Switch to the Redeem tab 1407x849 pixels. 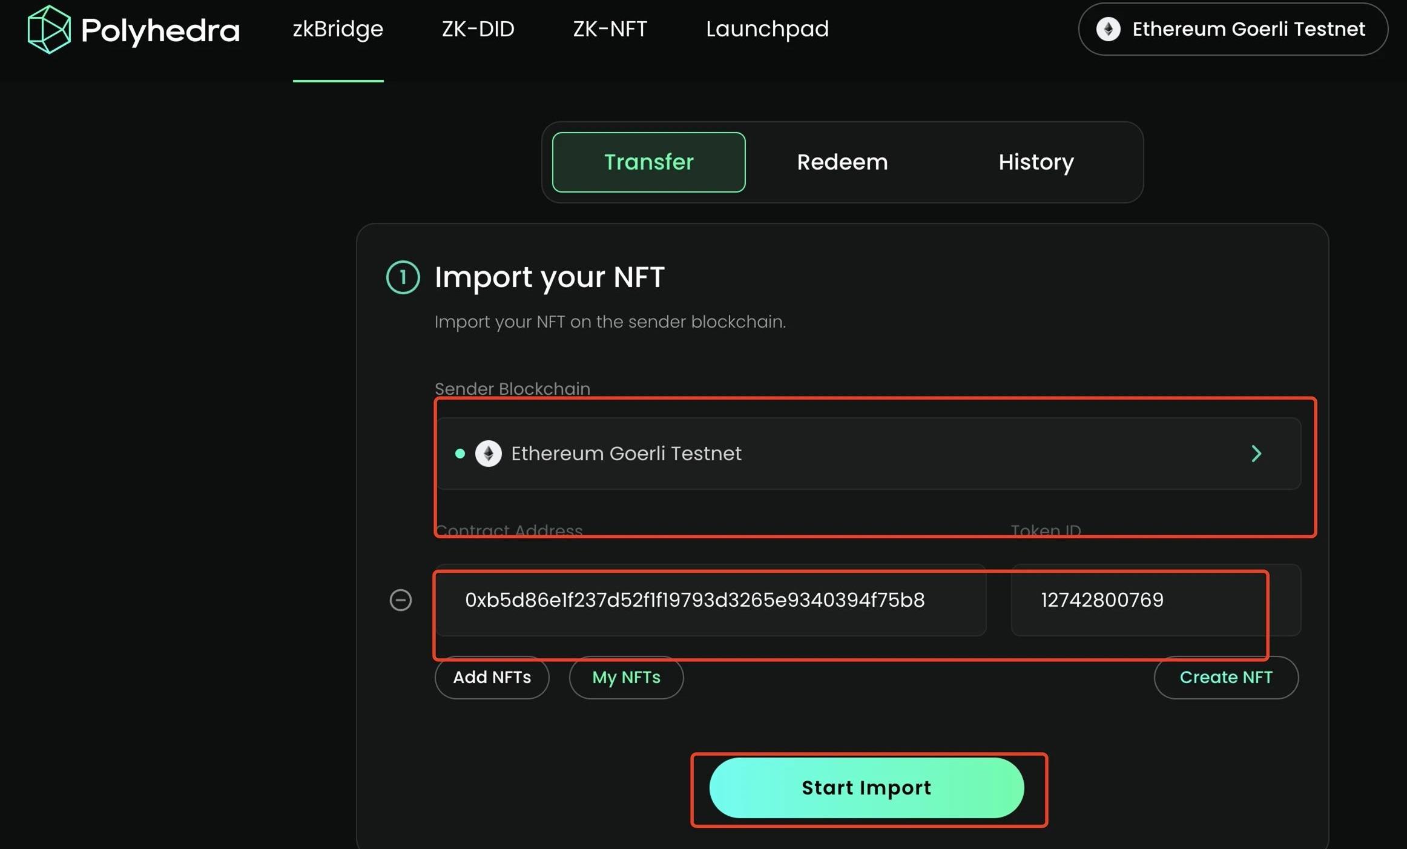click(x=842, y=162)
